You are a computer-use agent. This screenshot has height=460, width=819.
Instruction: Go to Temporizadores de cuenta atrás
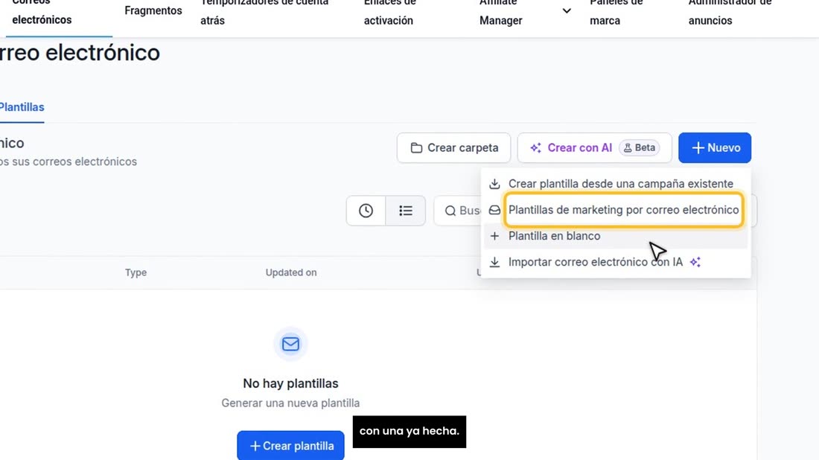click(x=264, y=10)
